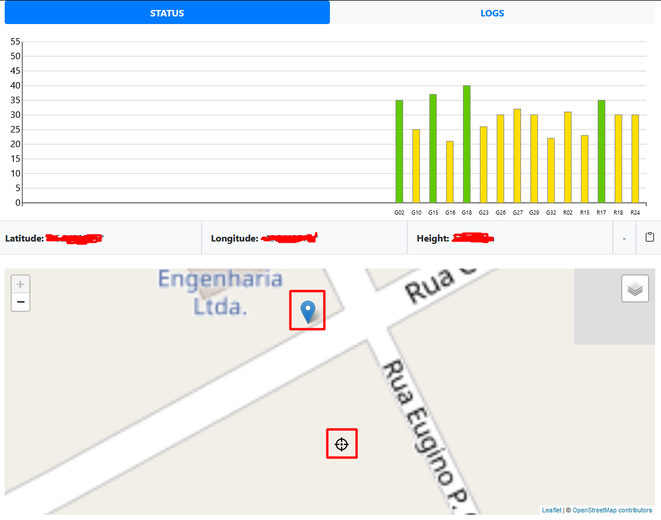Click the G18 axis label

click(466, 213)
